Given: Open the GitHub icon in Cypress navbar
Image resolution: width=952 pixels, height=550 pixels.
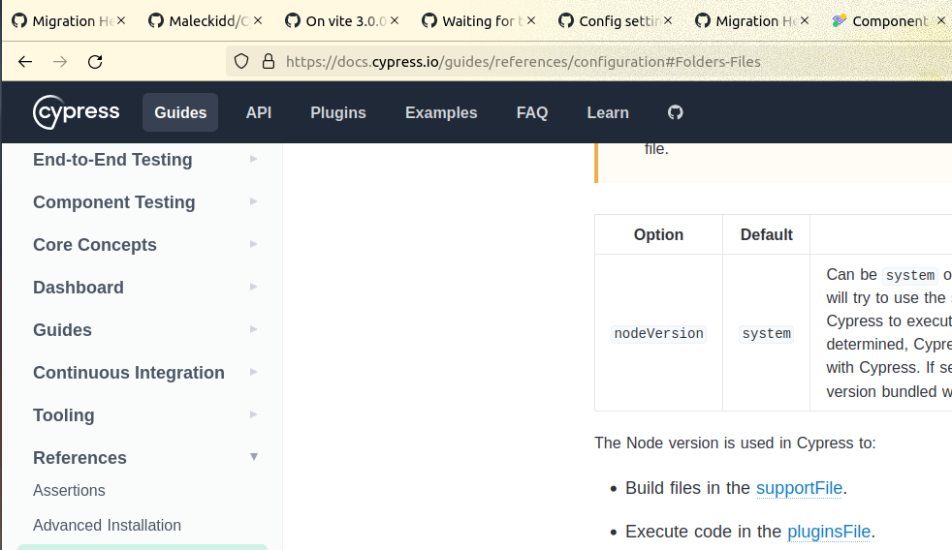Looking at the screenshot, I should [x=675, y=112].
